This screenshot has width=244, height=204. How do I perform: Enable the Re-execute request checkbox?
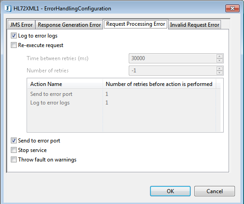[14, 45]
